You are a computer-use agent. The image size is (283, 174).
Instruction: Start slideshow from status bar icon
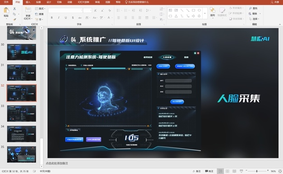[241, 171]
